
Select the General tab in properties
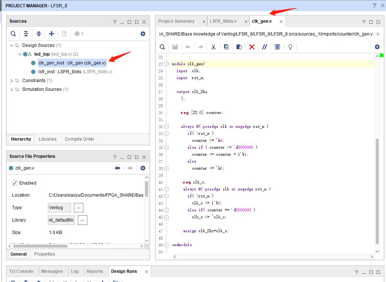click(19, 254)
